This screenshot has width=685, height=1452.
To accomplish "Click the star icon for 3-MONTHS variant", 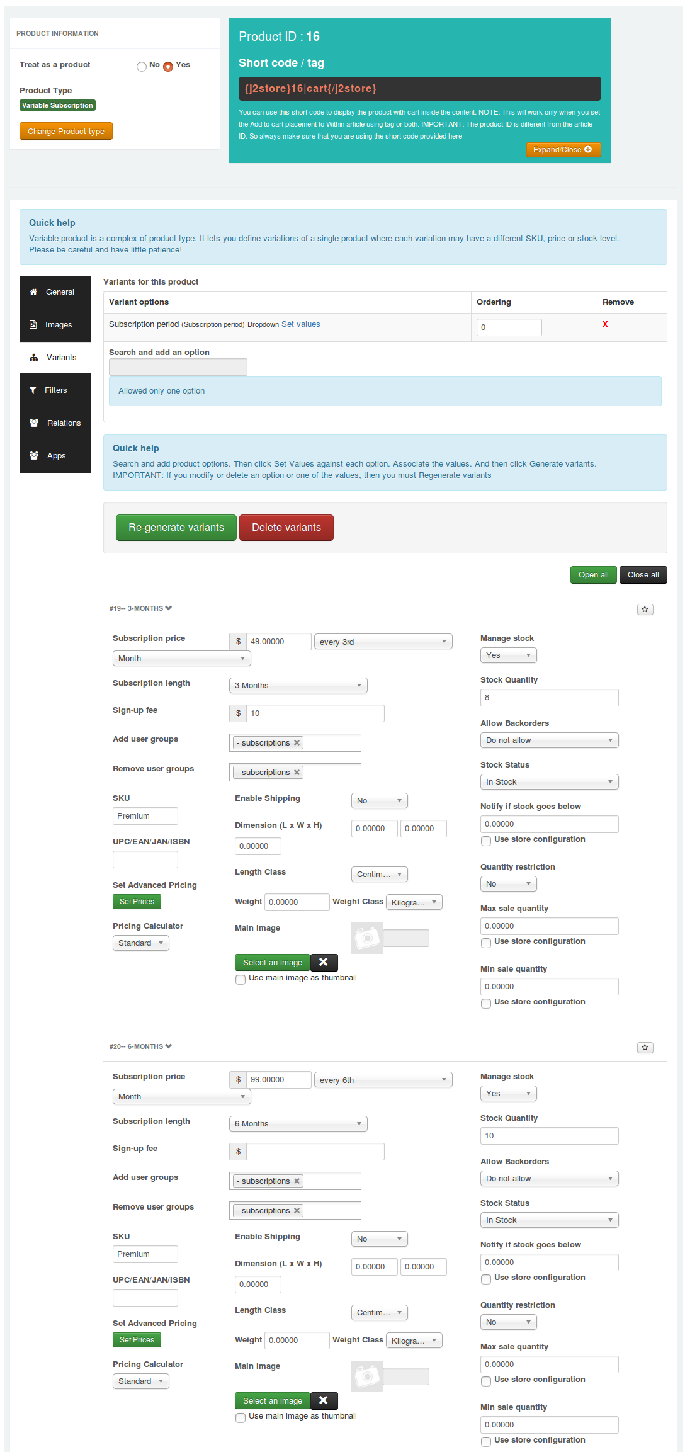I will [645, 609].
